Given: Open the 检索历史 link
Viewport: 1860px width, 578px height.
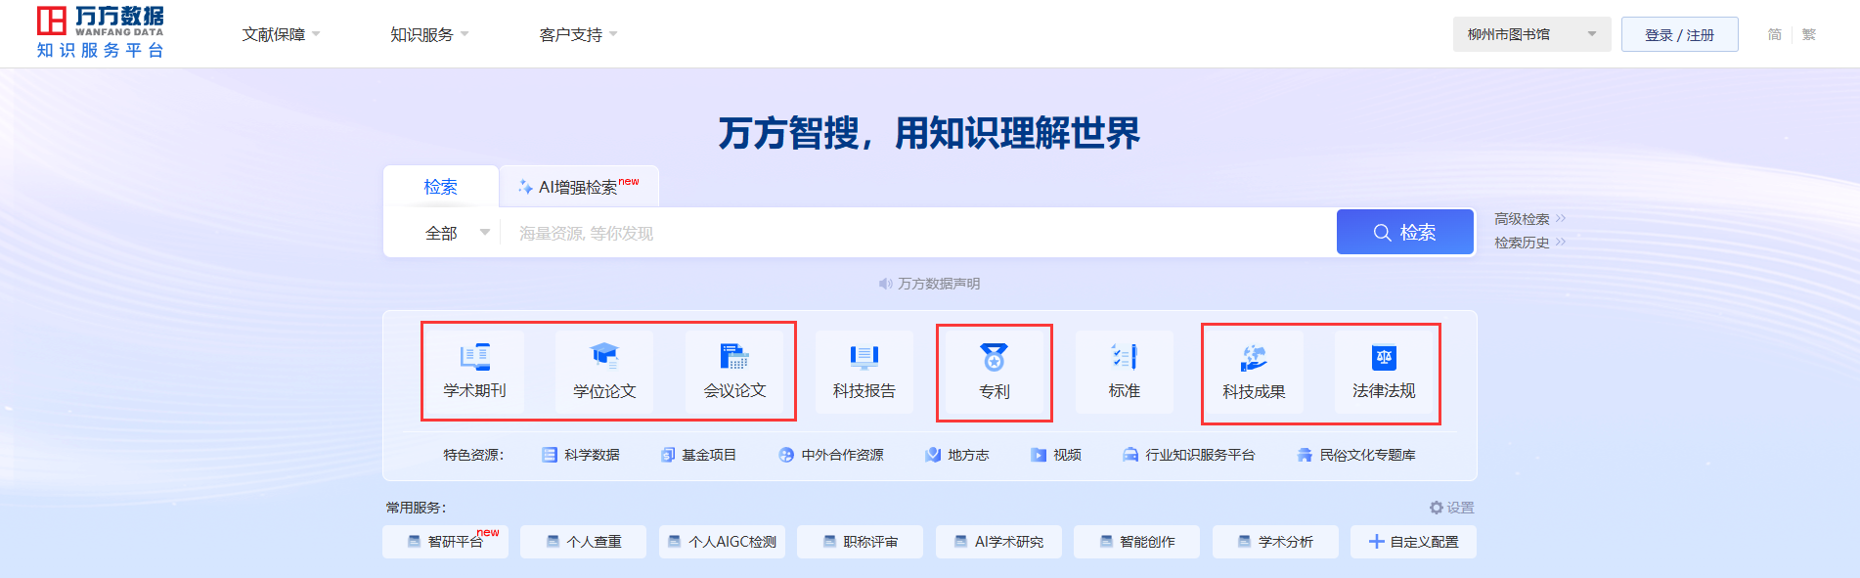Looking at the screenshot, I should 1530,243.
